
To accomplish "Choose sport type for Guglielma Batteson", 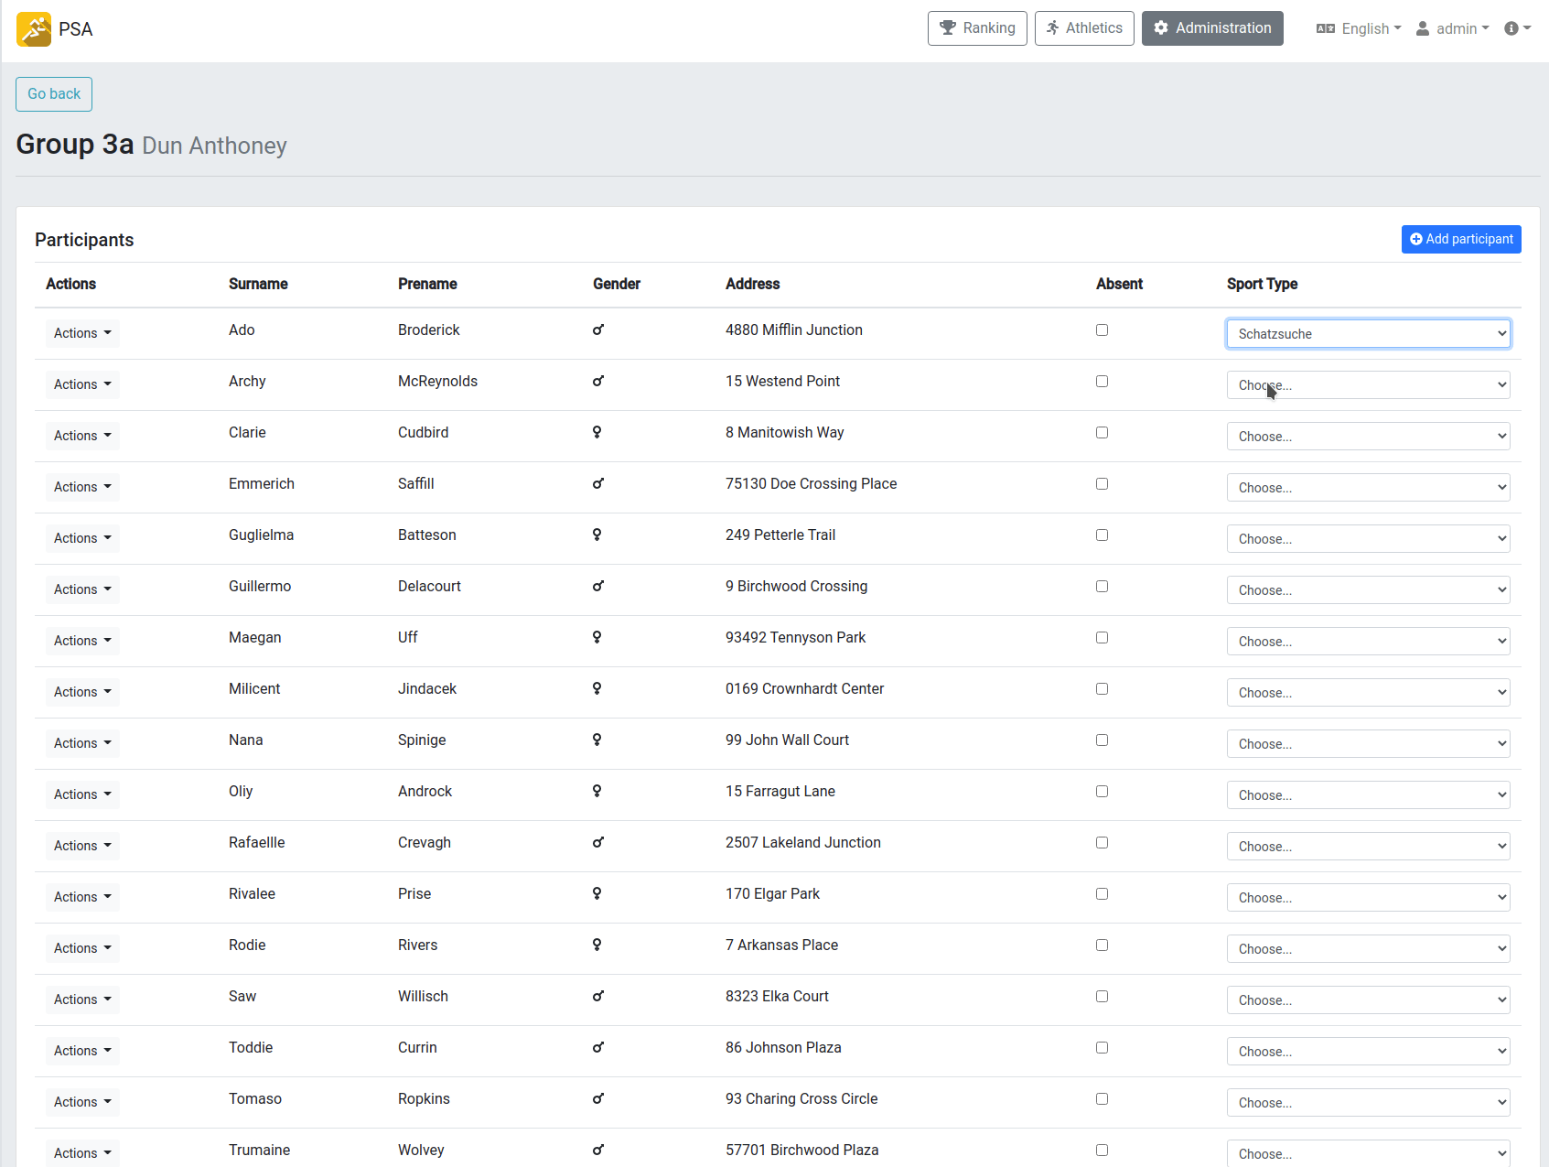I will 1368,539.
